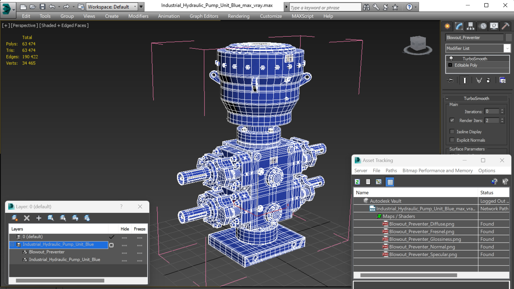This screenshot has height=289, width=514.
Task: Uncheck the Render Iters checkbox
Action: (x=452, y=120)
